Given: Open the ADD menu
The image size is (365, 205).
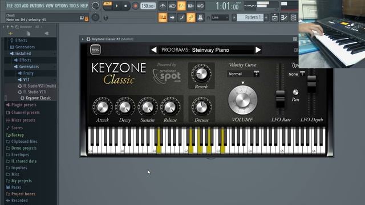Looking at the screenshot, I should coord(25,6).
